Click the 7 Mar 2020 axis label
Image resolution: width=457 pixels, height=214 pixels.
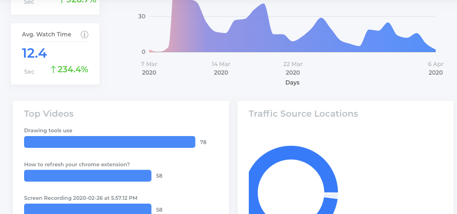tap(149, 68)
